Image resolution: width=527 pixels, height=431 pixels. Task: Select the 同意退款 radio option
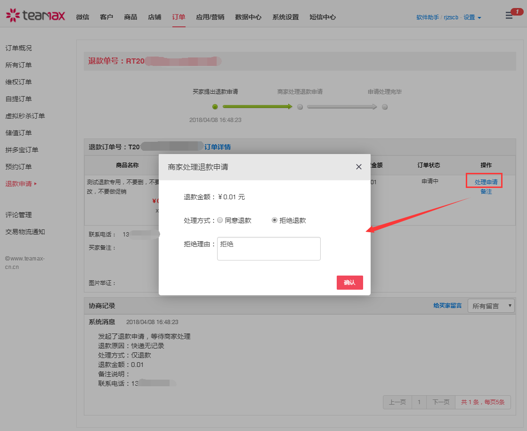pyautogui.click(x=220, y=220)
